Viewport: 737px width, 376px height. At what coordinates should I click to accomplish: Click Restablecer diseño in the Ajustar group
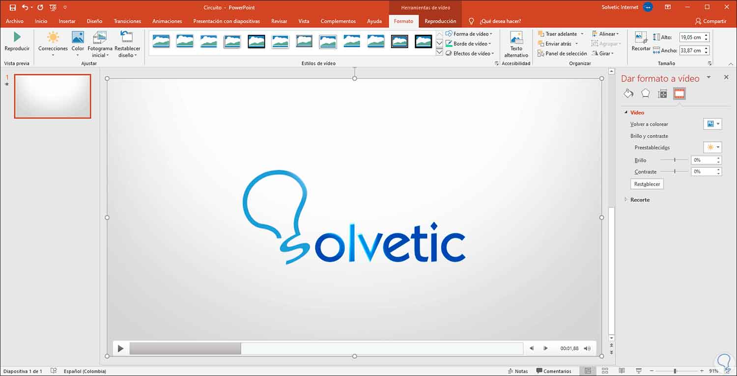(x=127, y=44)
